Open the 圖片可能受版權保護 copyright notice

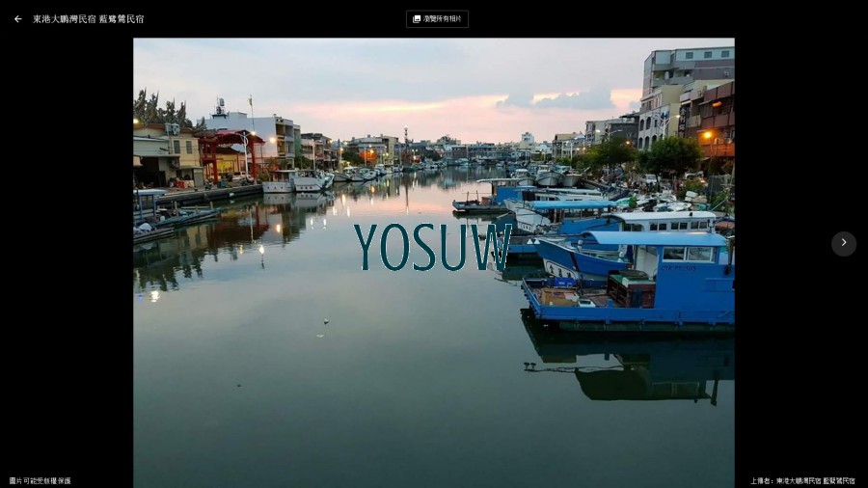41,480
